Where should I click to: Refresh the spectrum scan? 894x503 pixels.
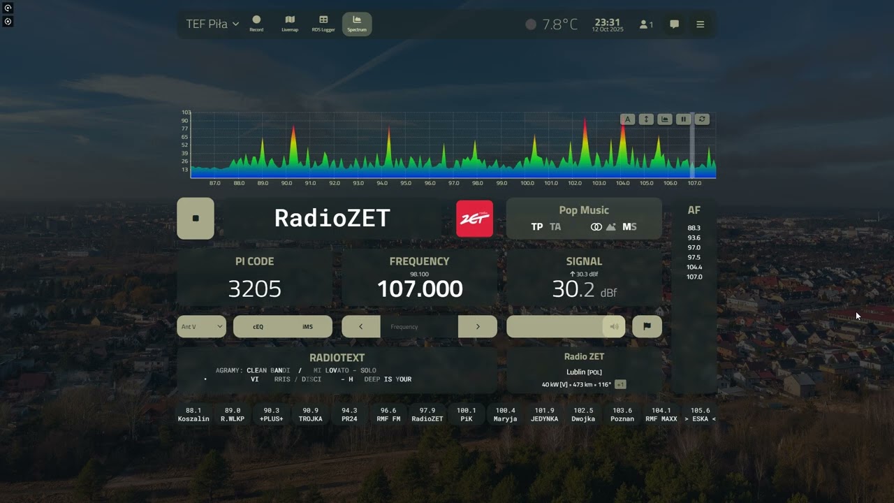[703, 119]
